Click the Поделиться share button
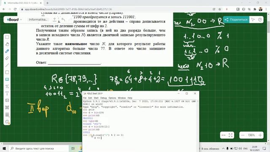The height and width of the screenshot is (152, 270). (236, 20)
